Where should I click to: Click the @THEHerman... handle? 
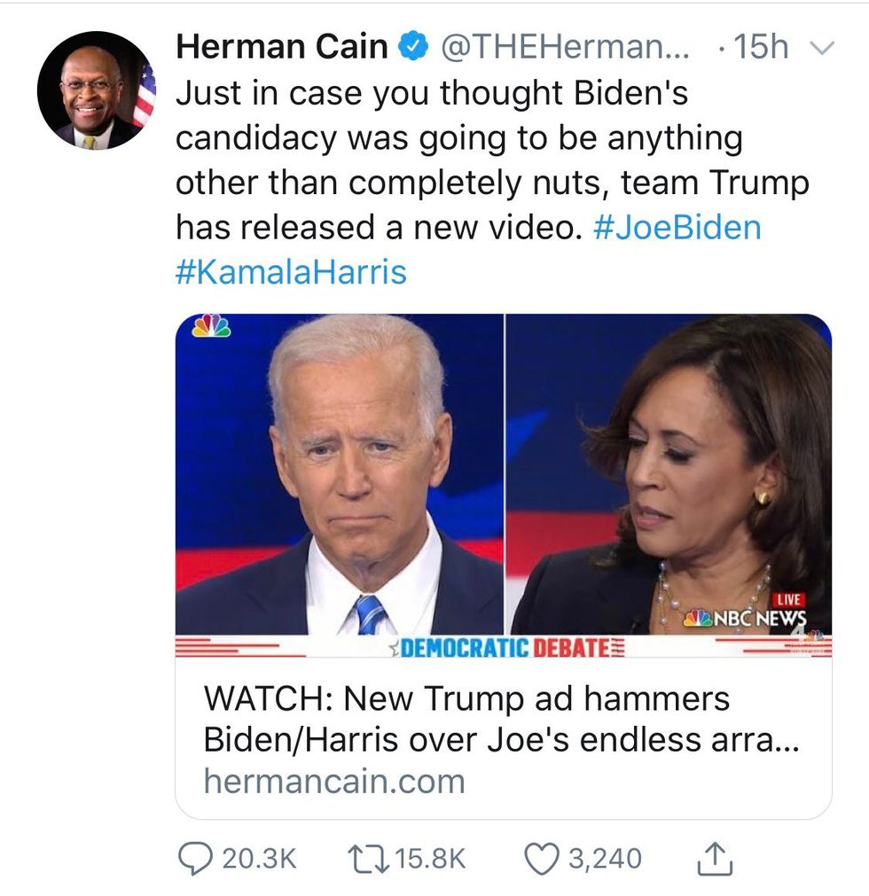(567, 47)
